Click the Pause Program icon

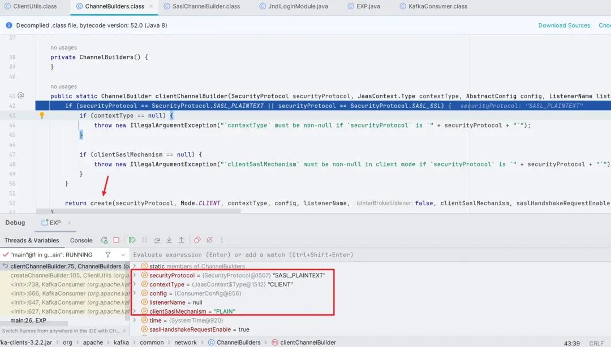[145, 240]
